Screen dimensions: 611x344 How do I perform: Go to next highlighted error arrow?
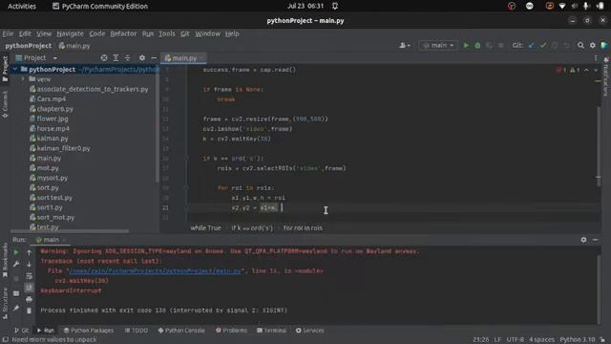coord(596,70)
